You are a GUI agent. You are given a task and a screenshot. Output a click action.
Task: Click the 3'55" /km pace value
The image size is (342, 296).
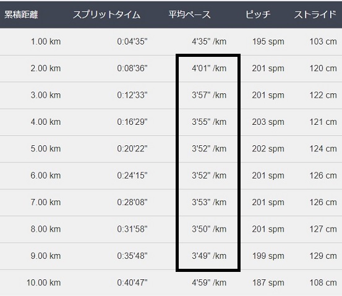point(209,122)
